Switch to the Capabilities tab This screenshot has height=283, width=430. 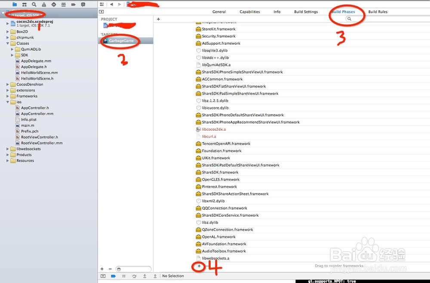249,12
